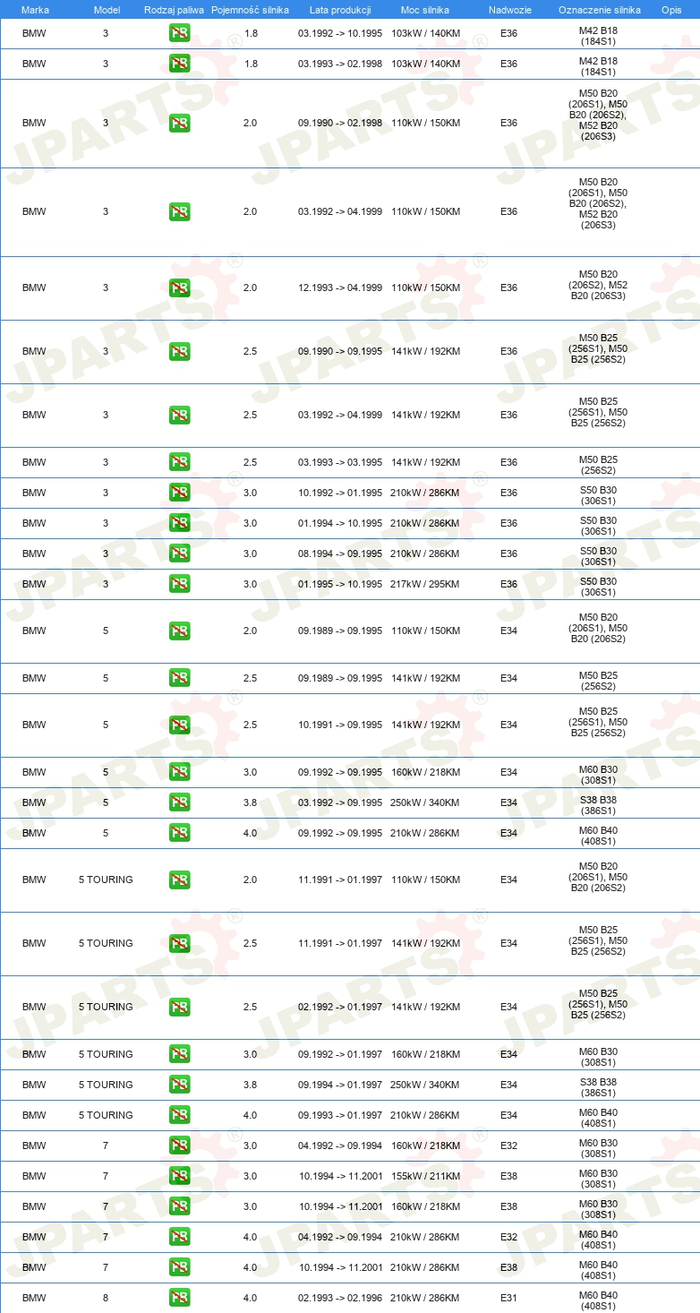This screenshot has height=1313, width=700.
Task: Click the Marka column header
Action: click(x=34, y=10)
